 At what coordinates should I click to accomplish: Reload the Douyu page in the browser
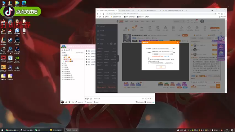(x=103, y=14)
